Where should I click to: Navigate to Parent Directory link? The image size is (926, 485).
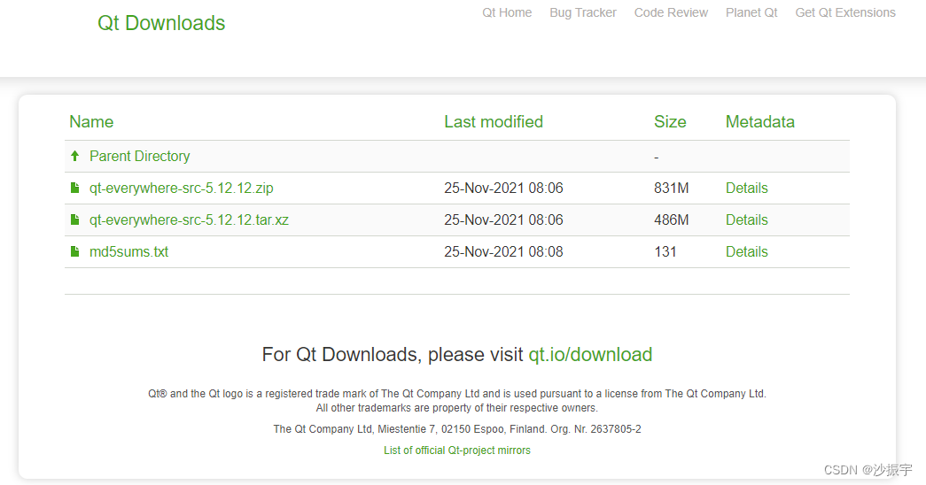point(140,157)
